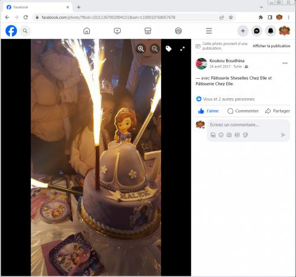Share the photo with Partager
This screenshot has height=277, width=296.
coord(278,111)
